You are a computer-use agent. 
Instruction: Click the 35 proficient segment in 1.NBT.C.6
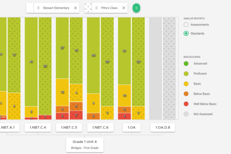point(94,55)
